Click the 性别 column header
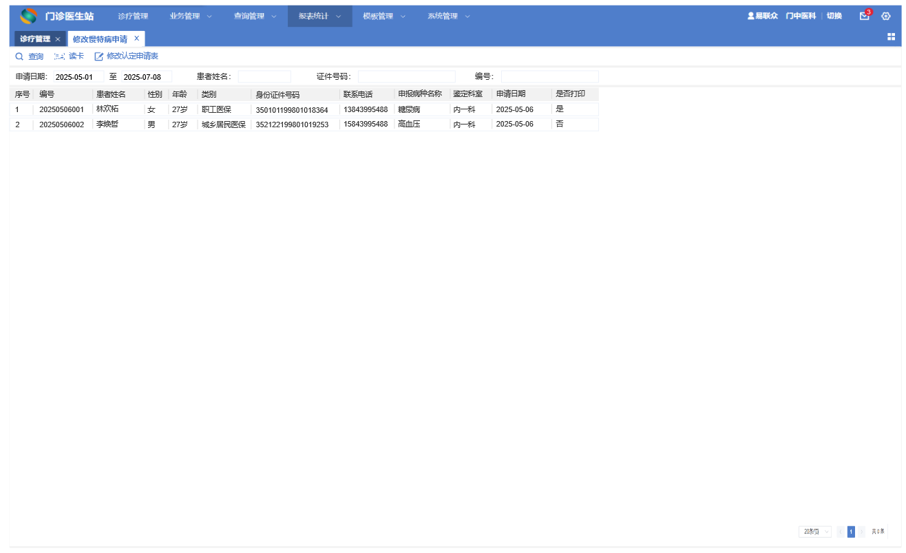This screenshot has height=553, width=906. pos(155,94)
